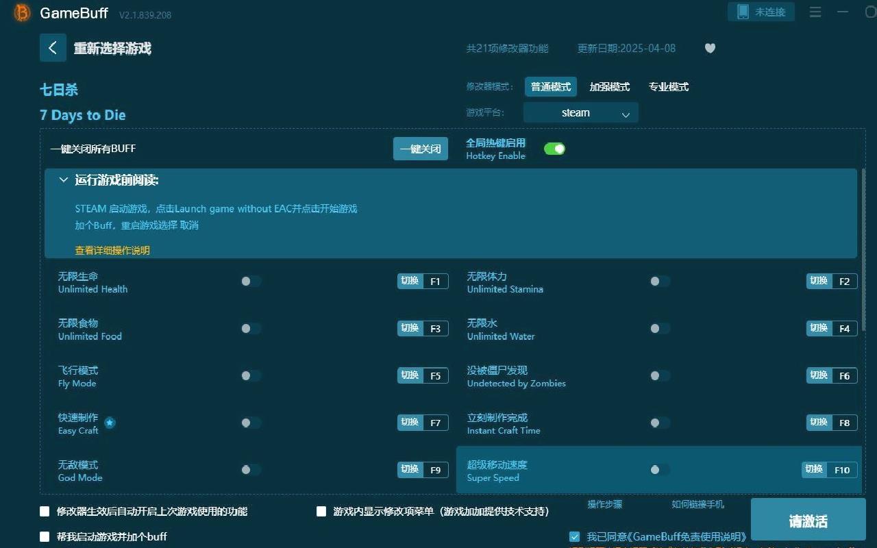The width and height of the screenshot is (877, 548).
Task: Click version V2.1.839.208 text
Action: tap(145, 14)
